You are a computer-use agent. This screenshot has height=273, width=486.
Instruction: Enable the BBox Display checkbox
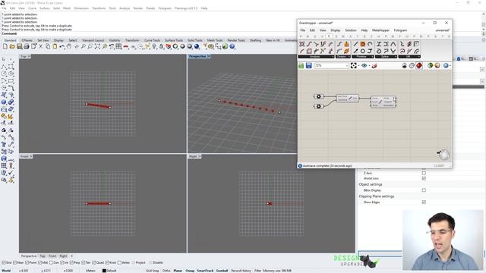coord(424,190)
